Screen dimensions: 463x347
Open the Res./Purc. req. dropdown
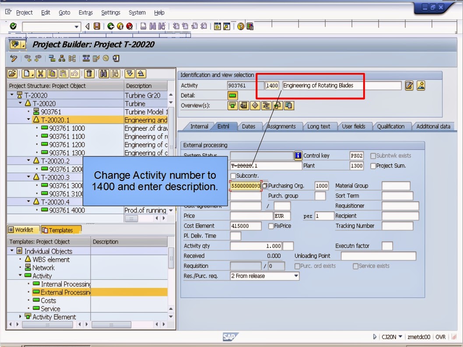[296, 276]
